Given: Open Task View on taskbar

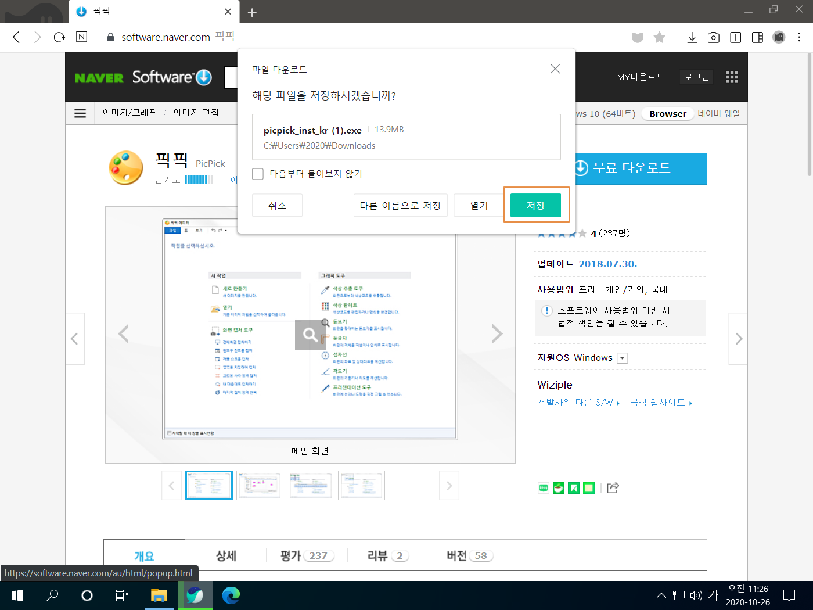Looking at the screenshot, I should 122,595.
